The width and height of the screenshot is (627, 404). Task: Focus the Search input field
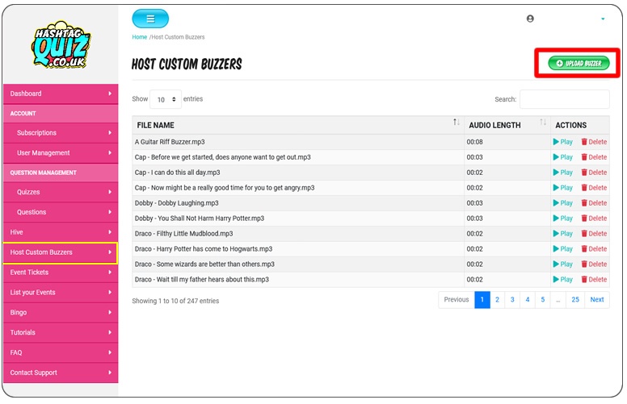click(x=564, y=99)
